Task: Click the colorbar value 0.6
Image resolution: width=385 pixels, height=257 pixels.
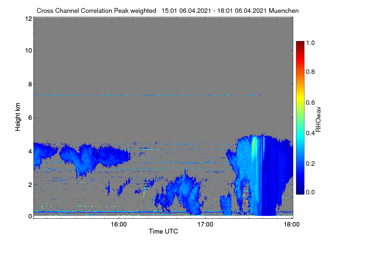Action: [311, 102]
